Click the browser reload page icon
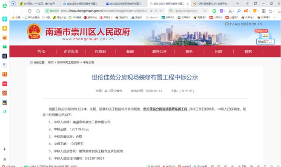The height and width of the screenshot is (167, 281). (x=30, y=11)
